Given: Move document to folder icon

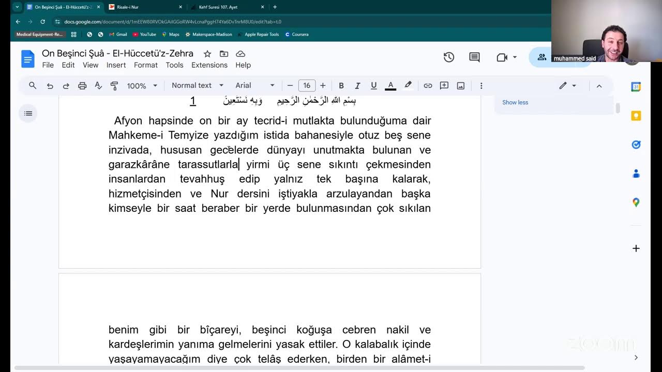Looking at the screenshot, I should point(224,54).
